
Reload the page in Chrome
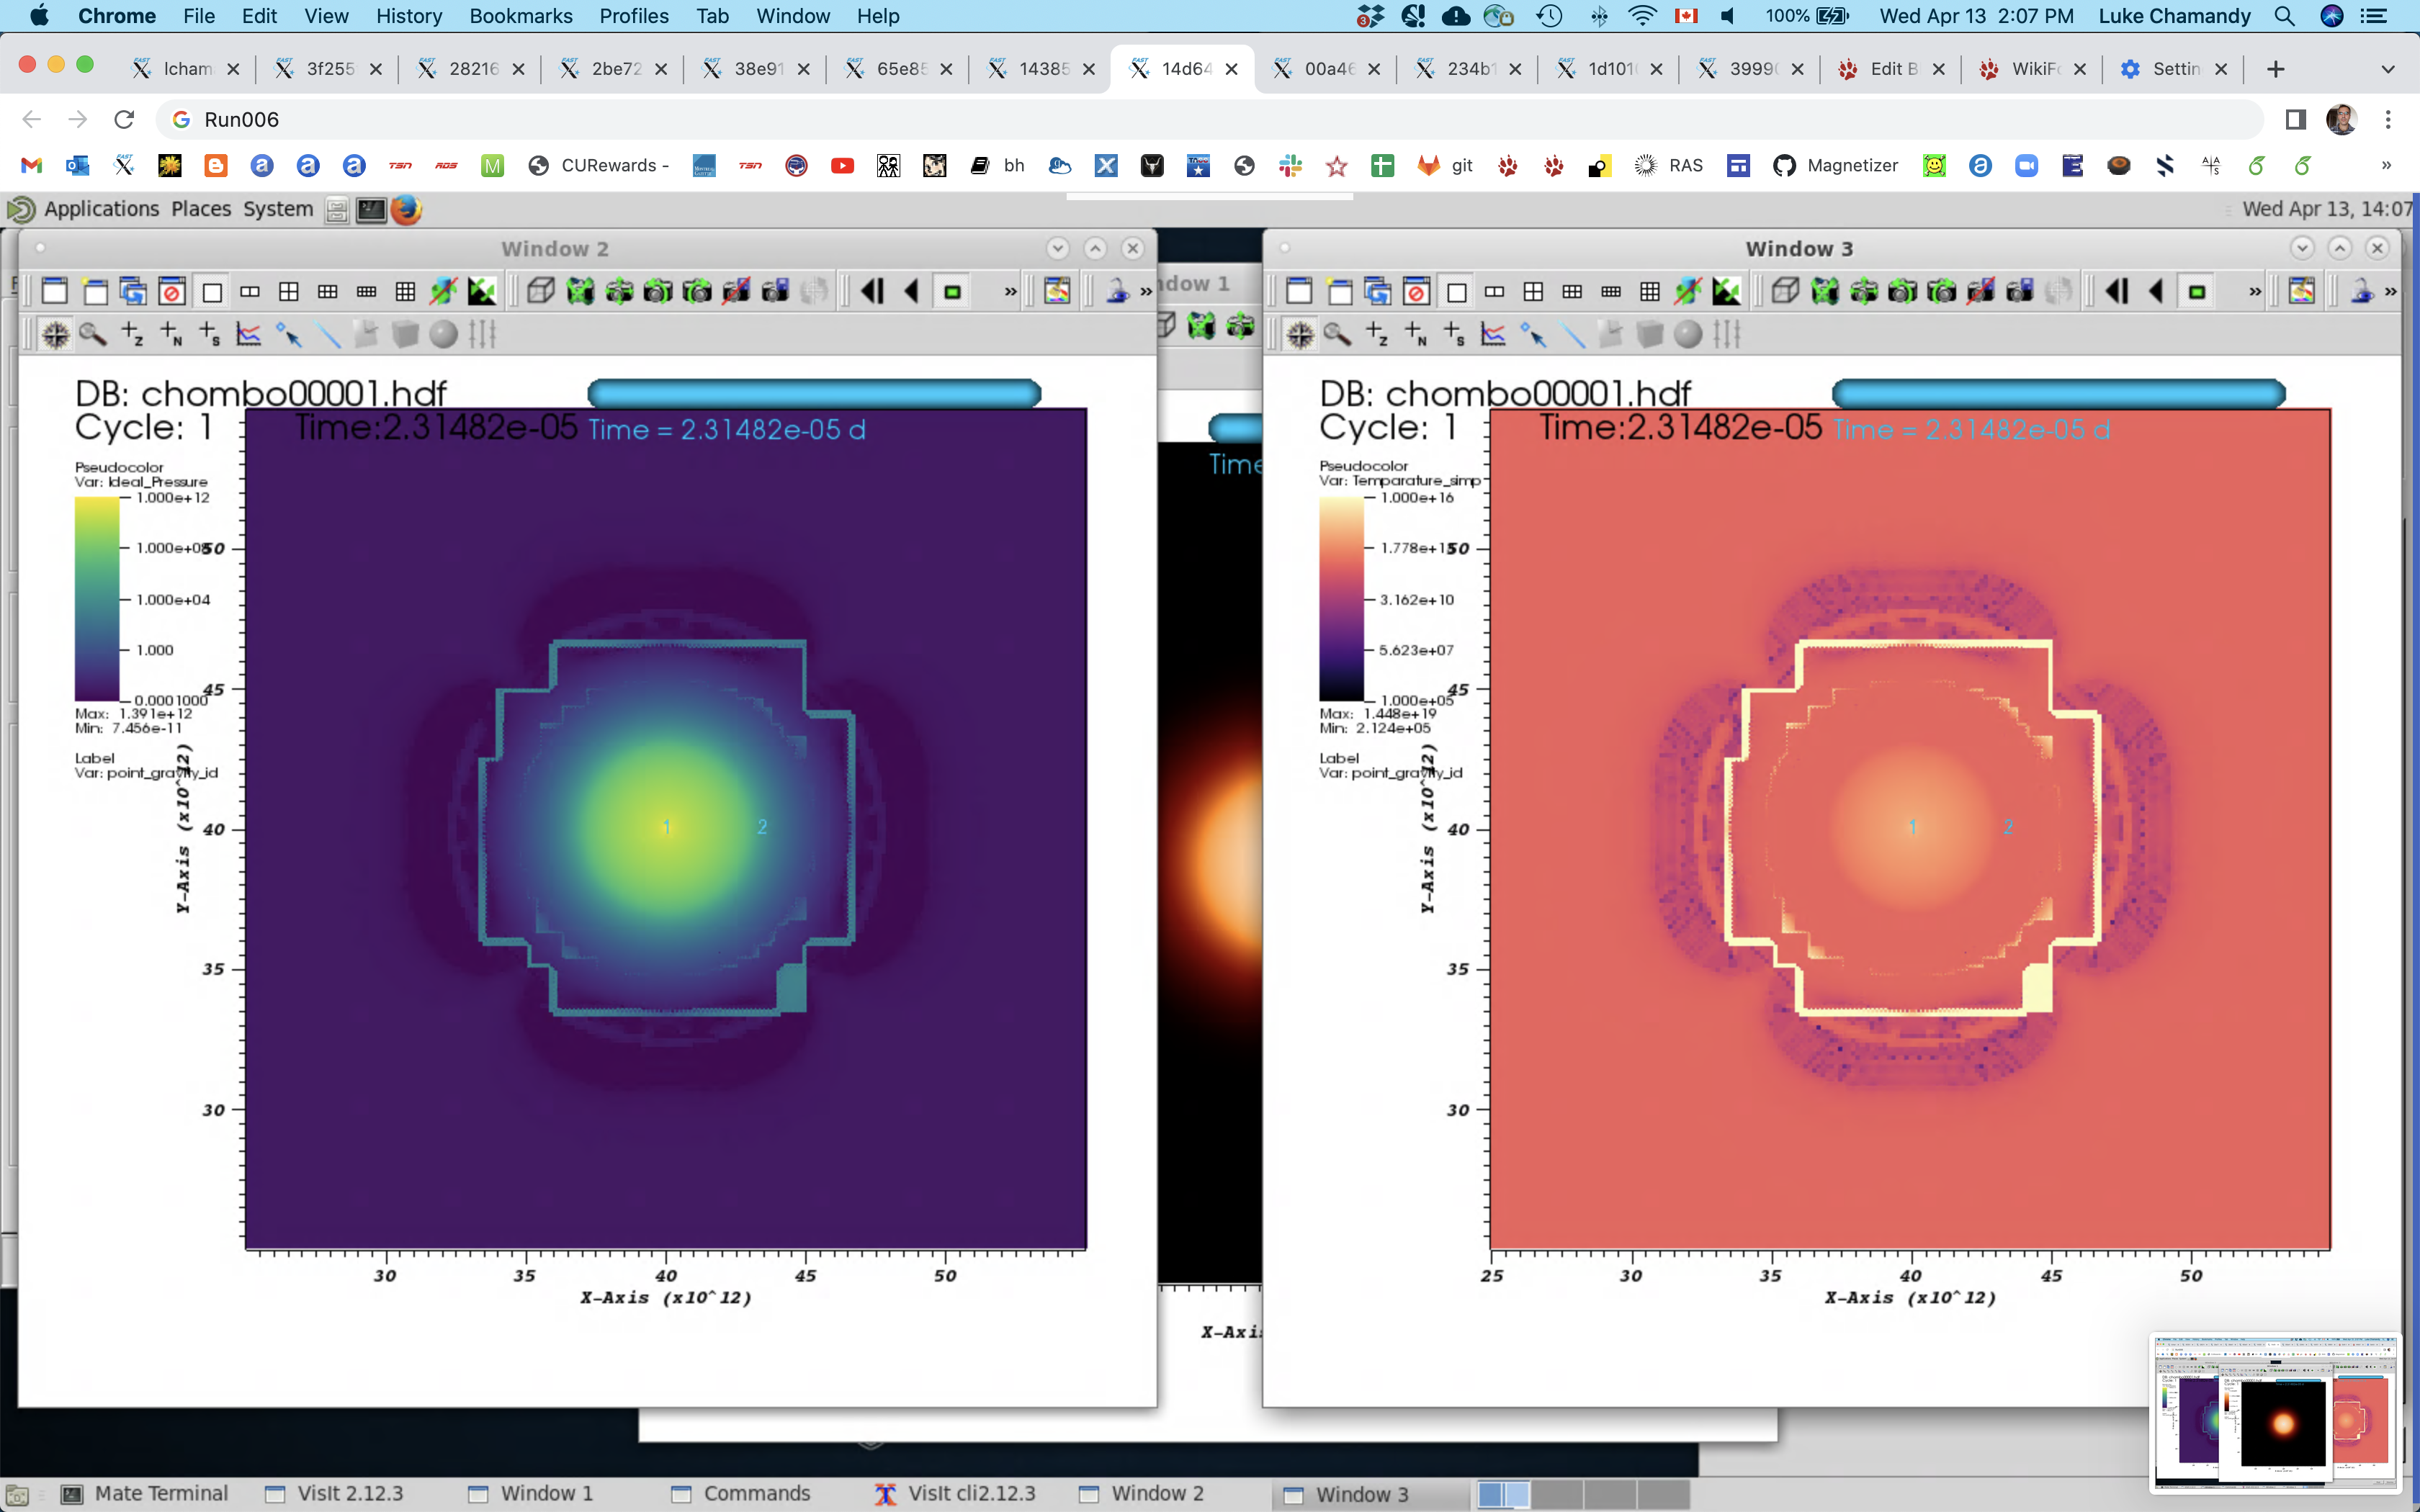click(124, 120)
